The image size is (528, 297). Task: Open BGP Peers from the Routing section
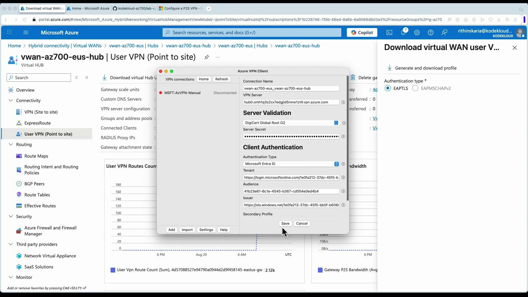(x=34, y=184)
